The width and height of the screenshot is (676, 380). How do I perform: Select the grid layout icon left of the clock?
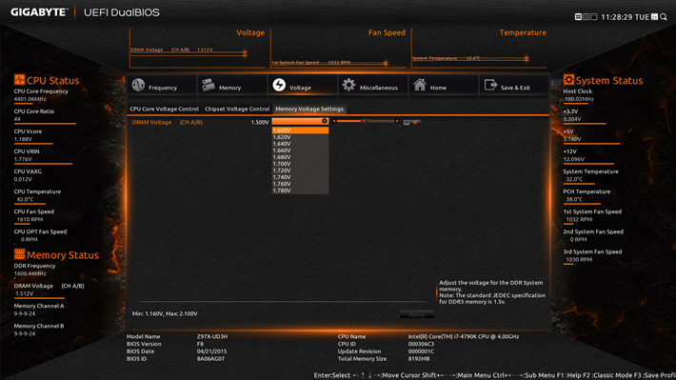click(x=586, y=17)
